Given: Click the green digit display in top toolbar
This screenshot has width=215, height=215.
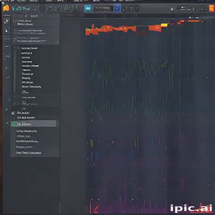Looking at the screenshot, I should point(67,8).
